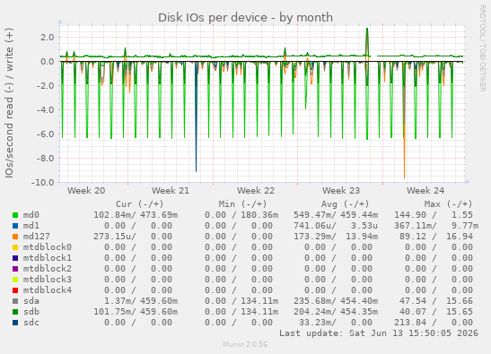Image resolution: width=491 pixels, height=354 pixels.
Task: Click the 'Cur (-/+)' column header
Action: [x=140, y=204]
